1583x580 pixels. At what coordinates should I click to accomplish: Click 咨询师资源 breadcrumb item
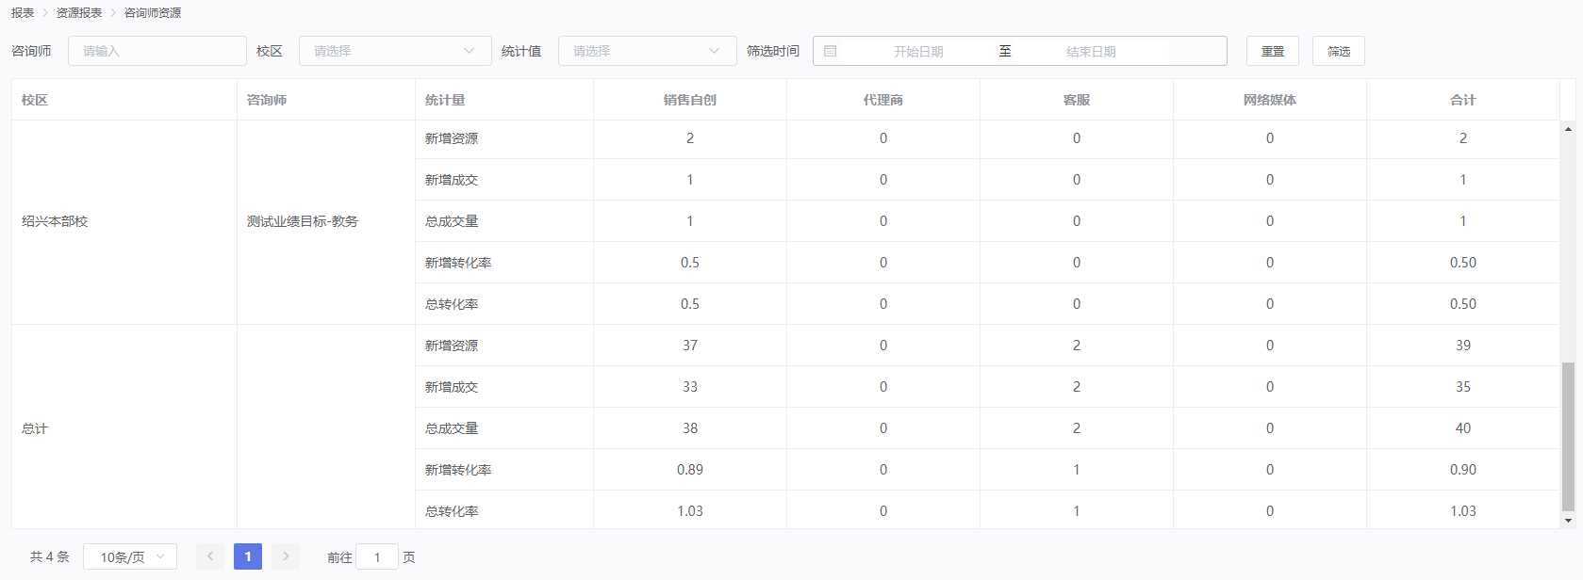coord(153,13)
